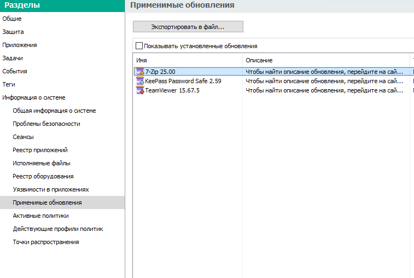Viewport: 414px width, 278px height.
Task: Click the TeamViewer 15.67.5 update icon
Action: pyautogui.click(x=140, y=90)
